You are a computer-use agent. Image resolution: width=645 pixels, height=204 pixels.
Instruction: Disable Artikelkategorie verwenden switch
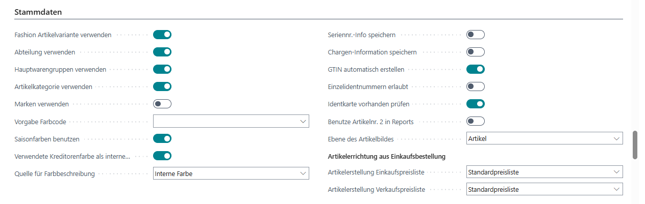pos(162,86)
